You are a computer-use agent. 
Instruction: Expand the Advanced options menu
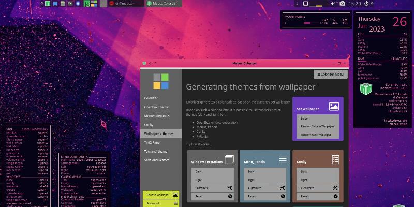click(161, 203)
